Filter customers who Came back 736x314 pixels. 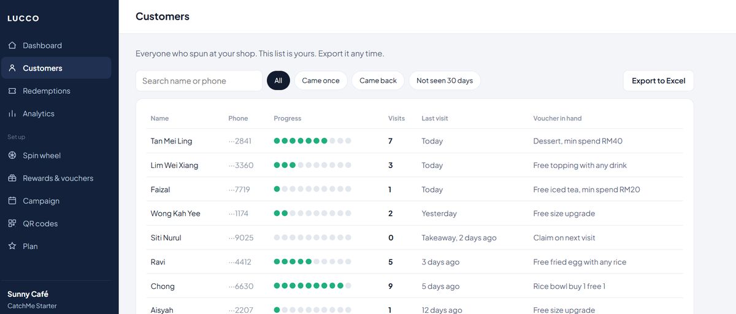tap(378, 80)
